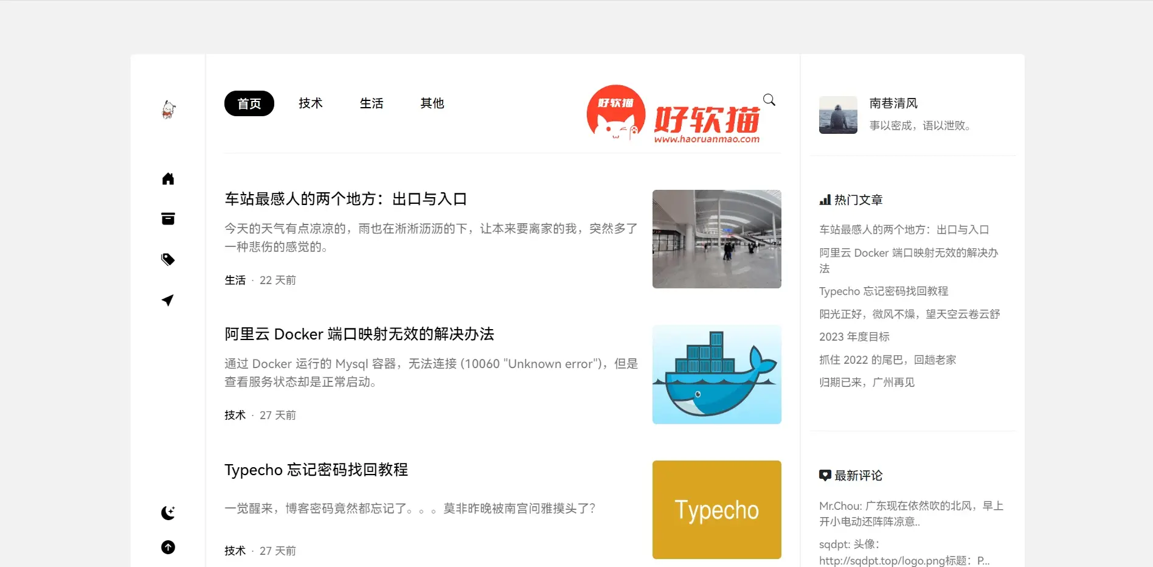Toggle dark mode with moon icon
The width and height of the screenshot is (1153, 567).
168,513
